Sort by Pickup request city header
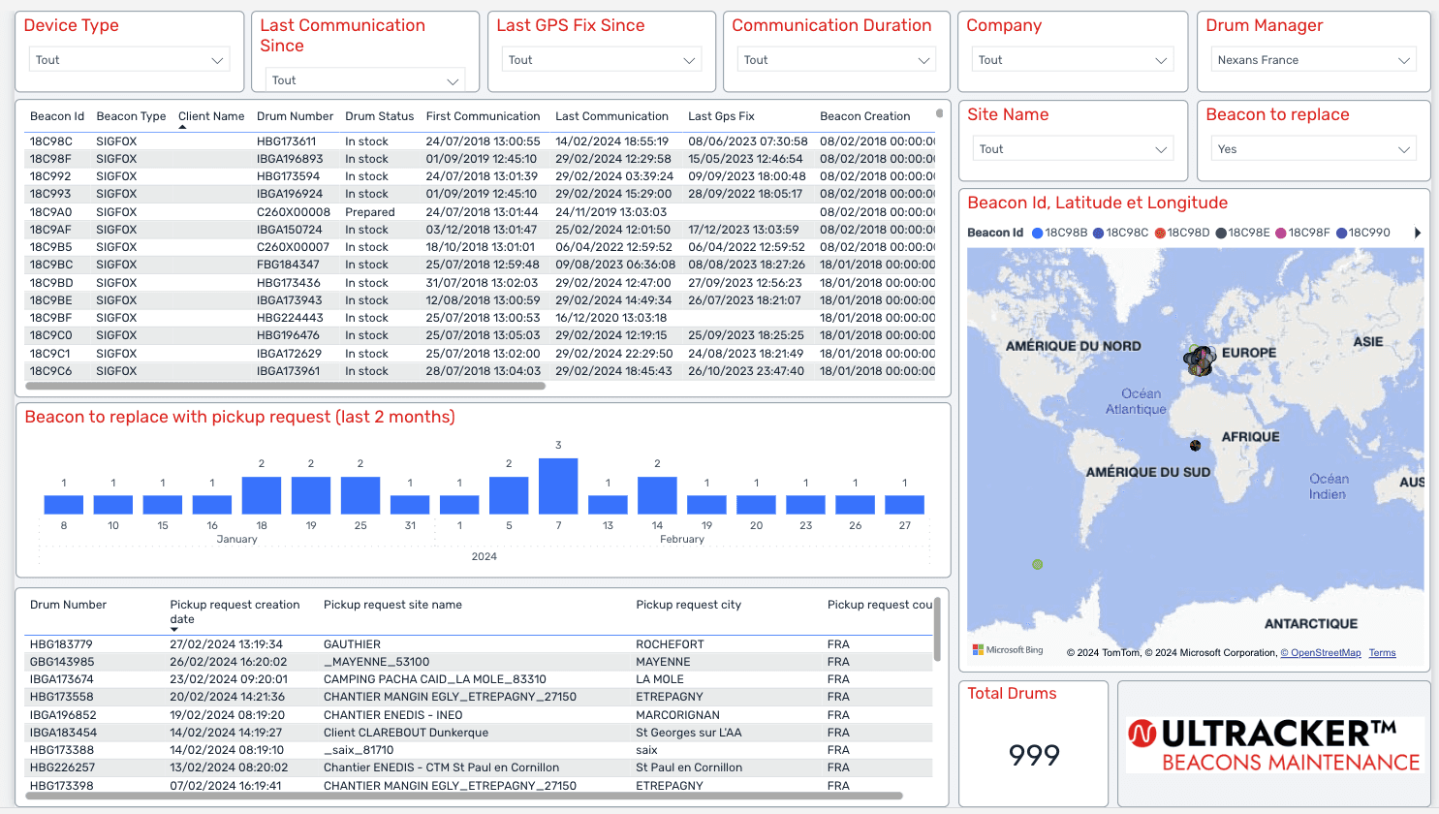 pyautogui.click(x=688, y=605)
